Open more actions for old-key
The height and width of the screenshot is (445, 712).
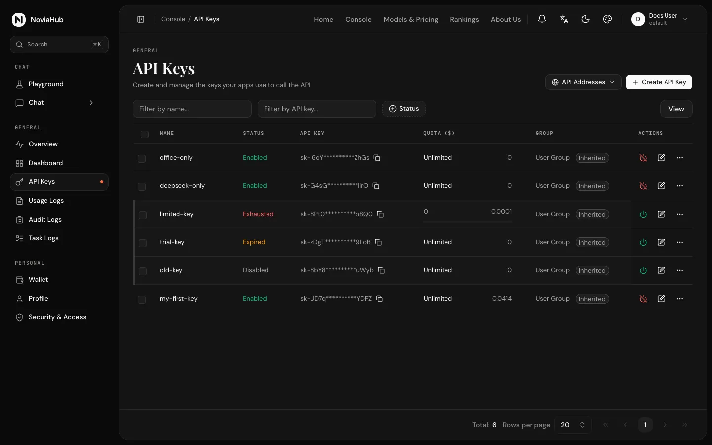pos(680,270)
